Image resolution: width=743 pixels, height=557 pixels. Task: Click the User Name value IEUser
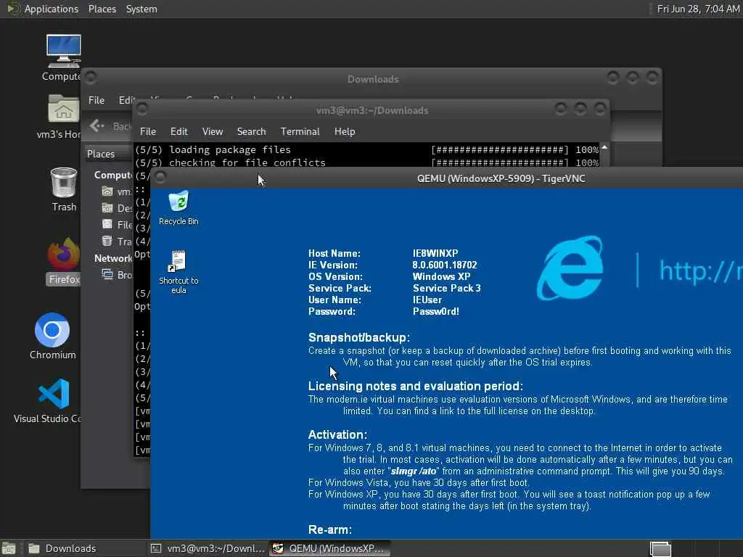coord(427,300)
